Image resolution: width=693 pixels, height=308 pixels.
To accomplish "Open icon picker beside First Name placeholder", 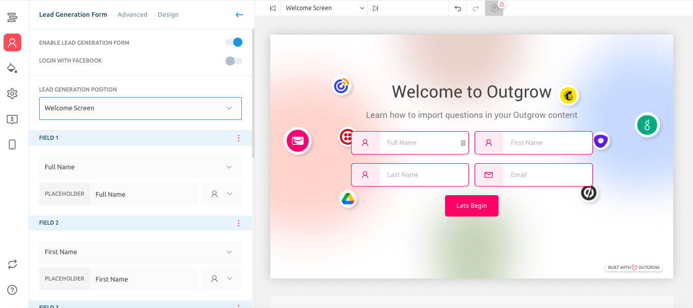I will (x=222, y=279).
